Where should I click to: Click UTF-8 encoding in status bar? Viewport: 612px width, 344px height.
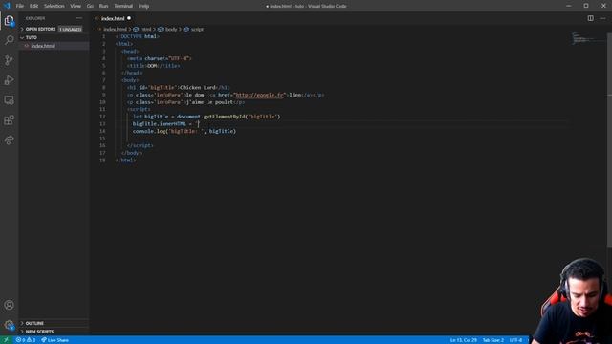[515, 340]
